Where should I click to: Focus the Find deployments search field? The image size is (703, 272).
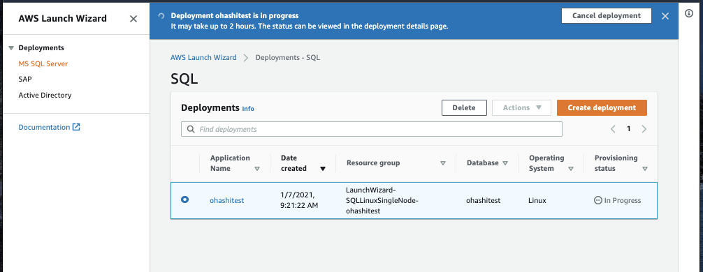click(x=372, y=129)
